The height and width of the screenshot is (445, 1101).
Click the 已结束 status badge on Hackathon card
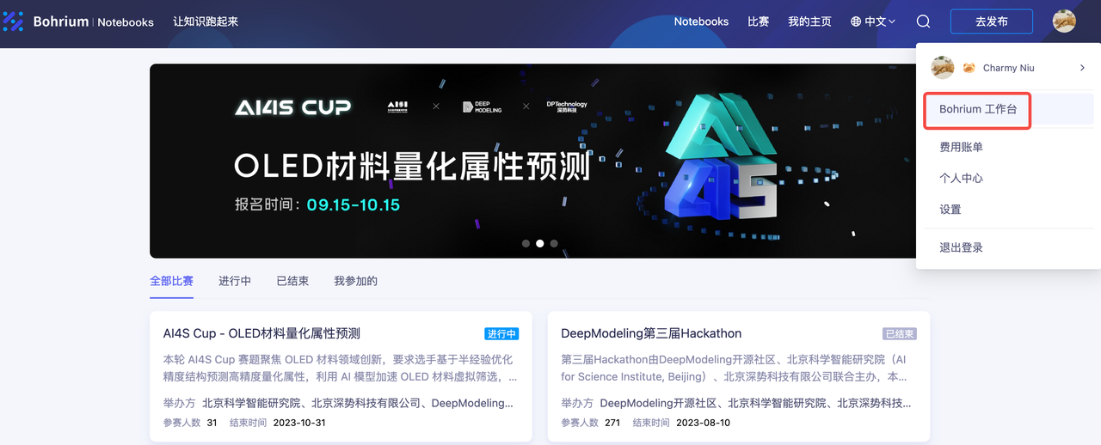pos(900,333)
